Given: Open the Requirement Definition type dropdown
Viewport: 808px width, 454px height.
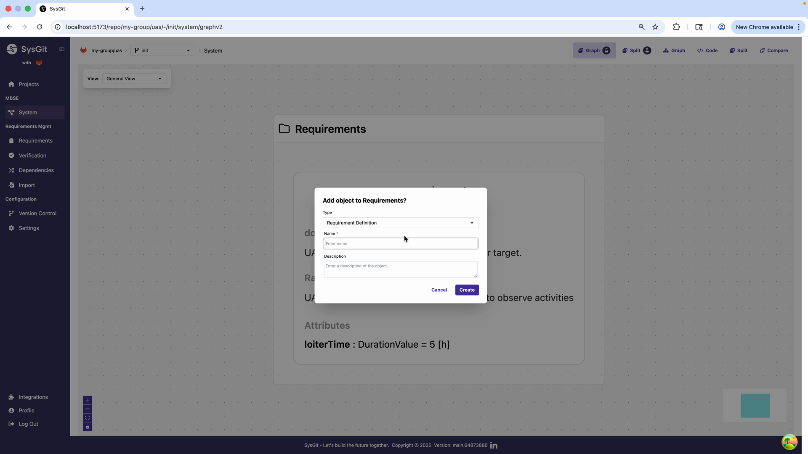Looking at the screenshot, I should [x=400, y=222].
